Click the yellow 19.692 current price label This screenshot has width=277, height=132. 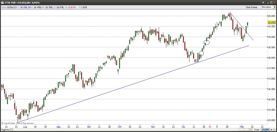click(272, 23)
